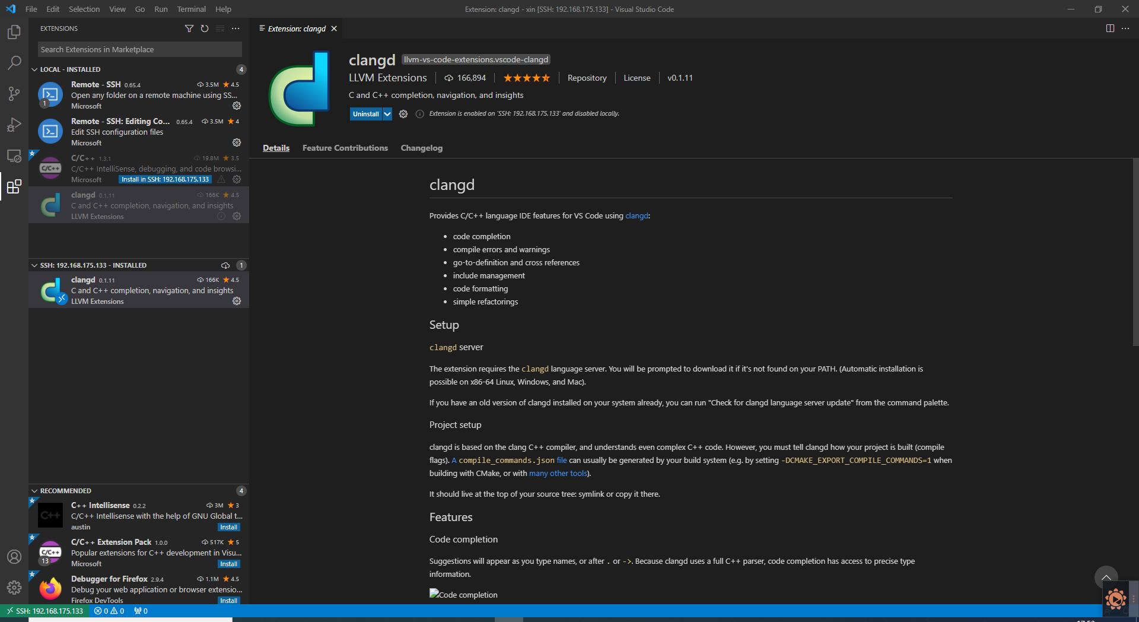This screenshot has height=622, width=1139.
Task: Open Run and Debug view
Action: click(14, 125)
